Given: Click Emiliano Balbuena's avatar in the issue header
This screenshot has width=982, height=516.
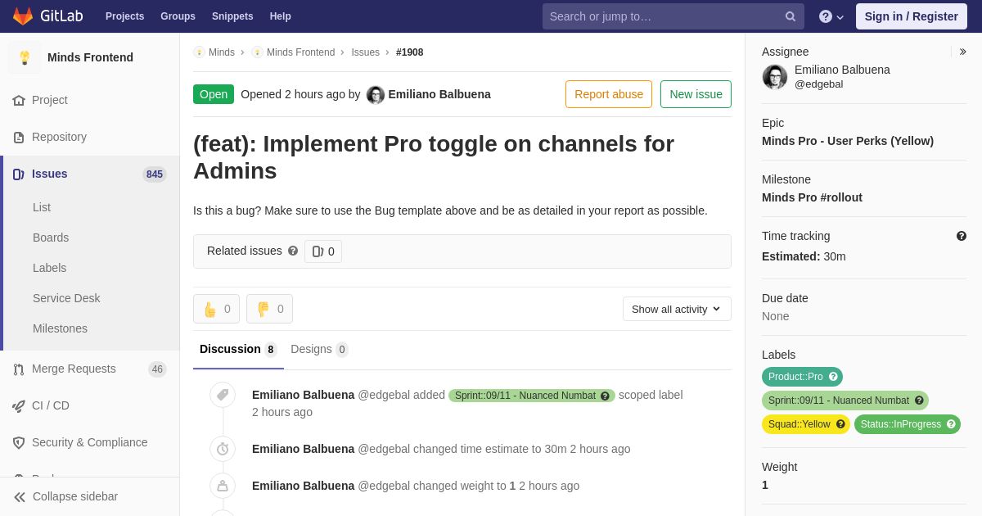Looking at the screenshot, I should click(376, 94).
